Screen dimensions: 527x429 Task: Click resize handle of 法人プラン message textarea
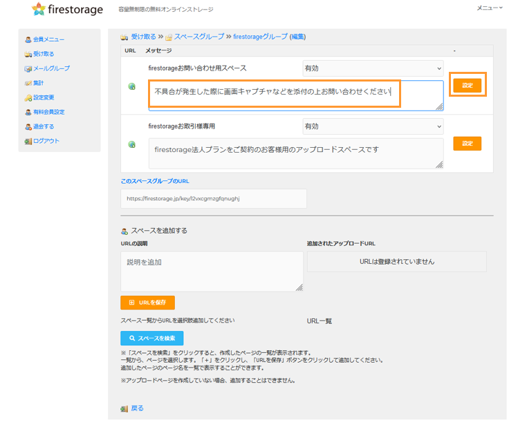point(440,165)
